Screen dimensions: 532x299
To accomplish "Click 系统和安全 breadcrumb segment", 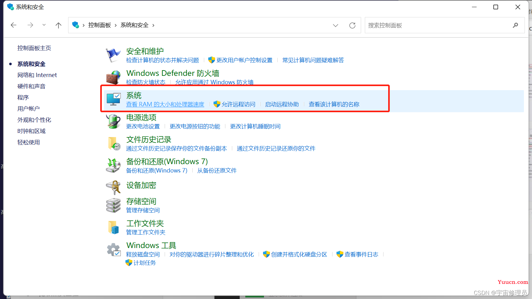I will pyautogui.click(x=134, y=25).
